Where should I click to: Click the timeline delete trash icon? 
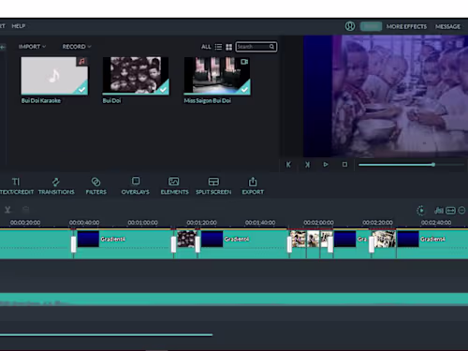[x=26, y=210]
